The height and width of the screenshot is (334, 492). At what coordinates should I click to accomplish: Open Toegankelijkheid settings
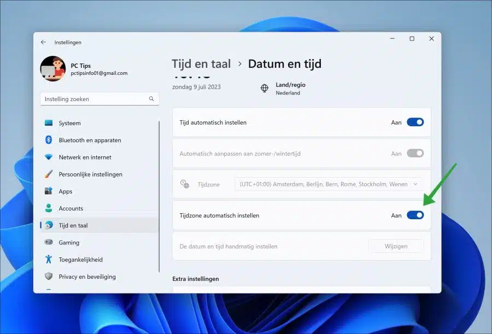point(99,259)
